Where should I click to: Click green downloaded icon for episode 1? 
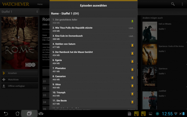[132, 21]
